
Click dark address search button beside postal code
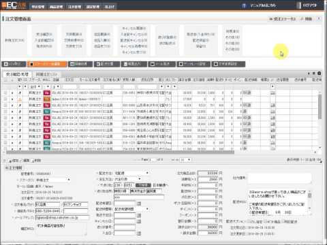tap(143, 185)
